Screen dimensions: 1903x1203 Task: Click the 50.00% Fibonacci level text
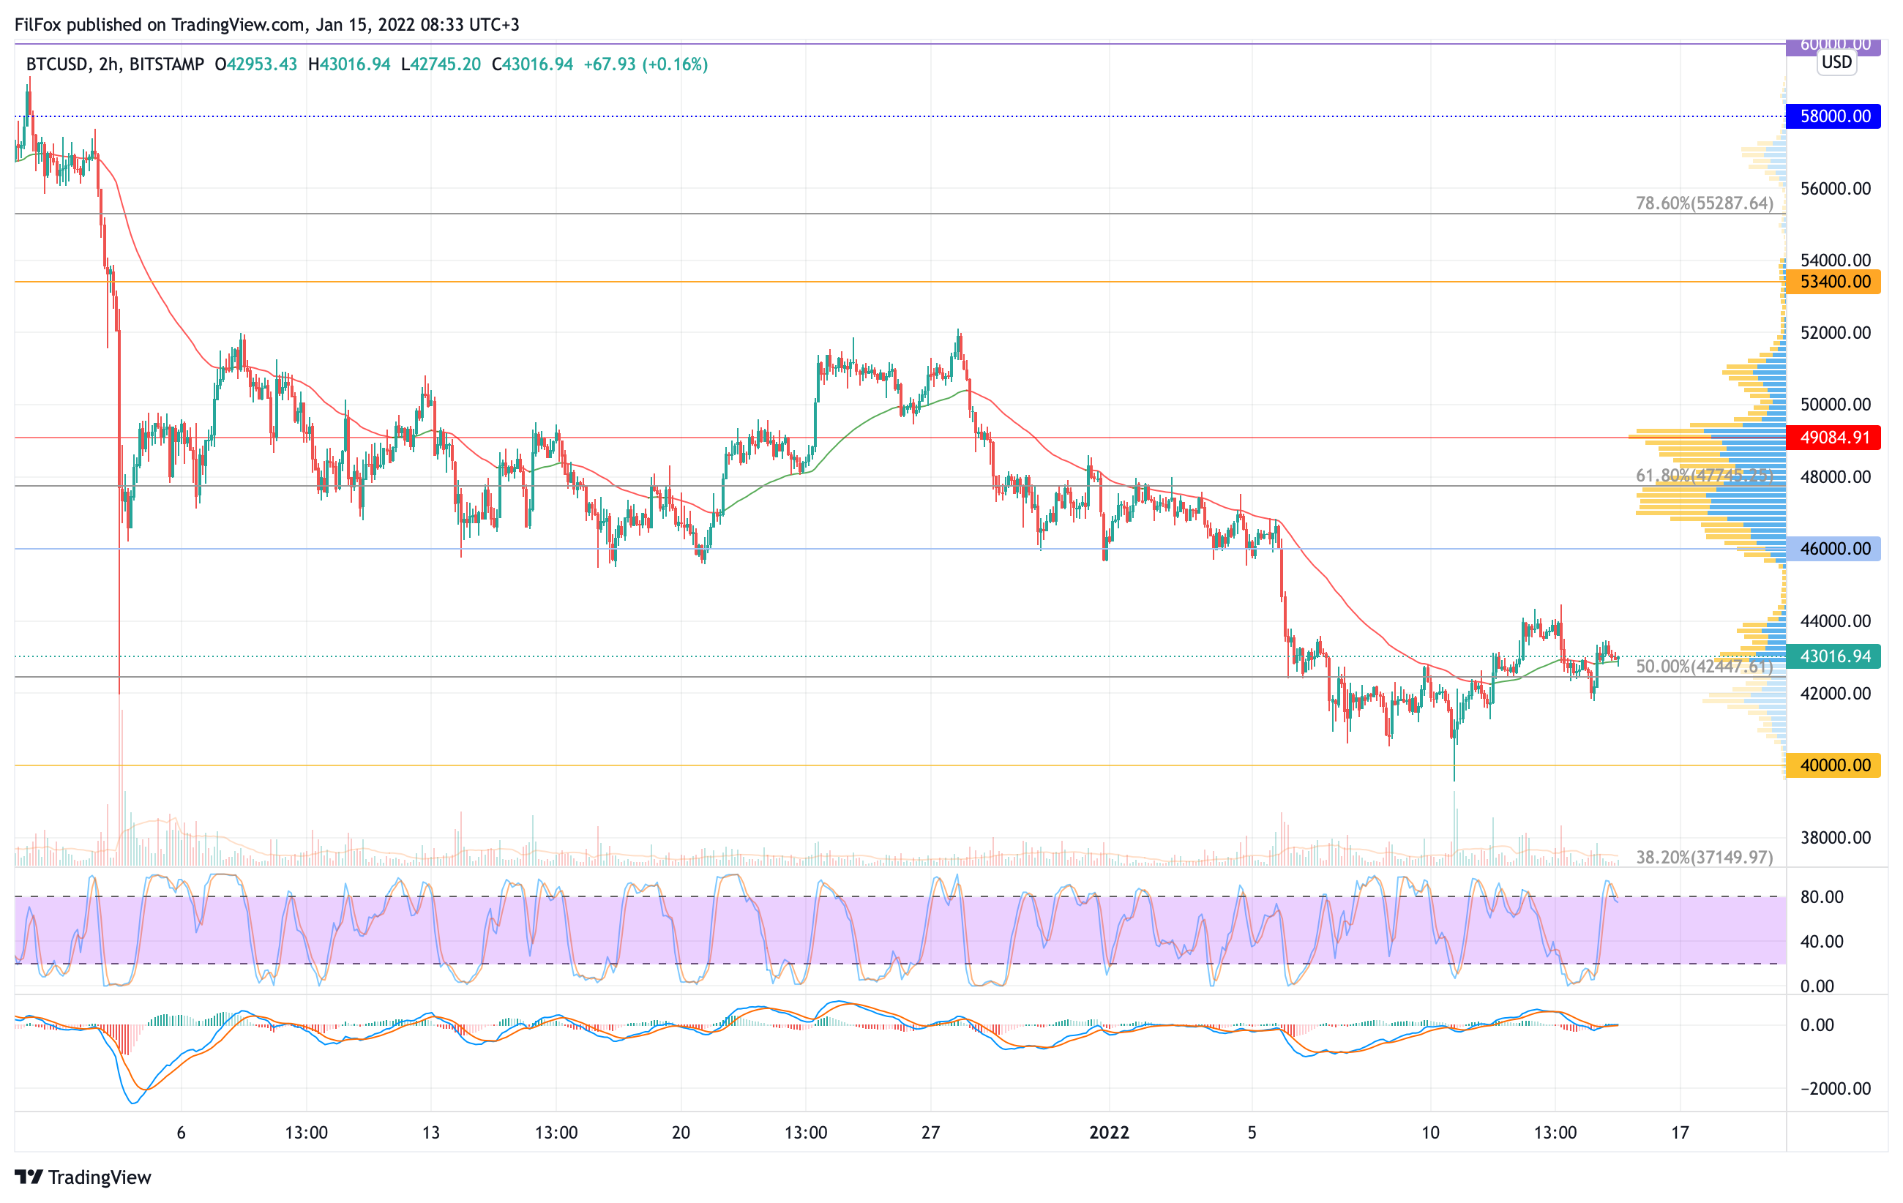[x=1704, y=667]
